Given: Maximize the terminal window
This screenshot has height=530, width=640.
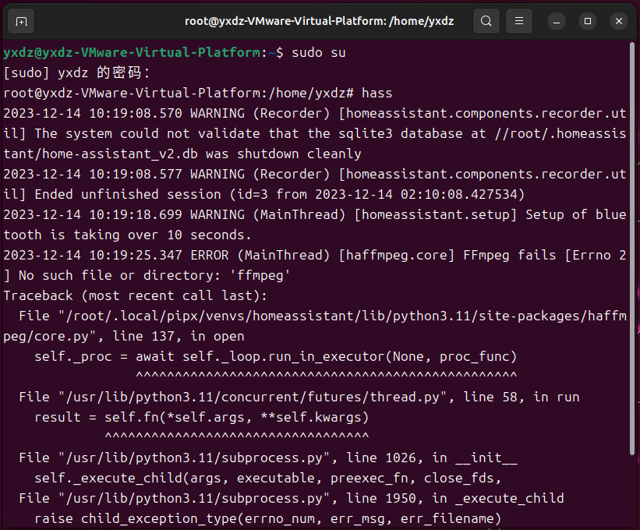Looking at the screenshot, I should [x=588, y=21].
